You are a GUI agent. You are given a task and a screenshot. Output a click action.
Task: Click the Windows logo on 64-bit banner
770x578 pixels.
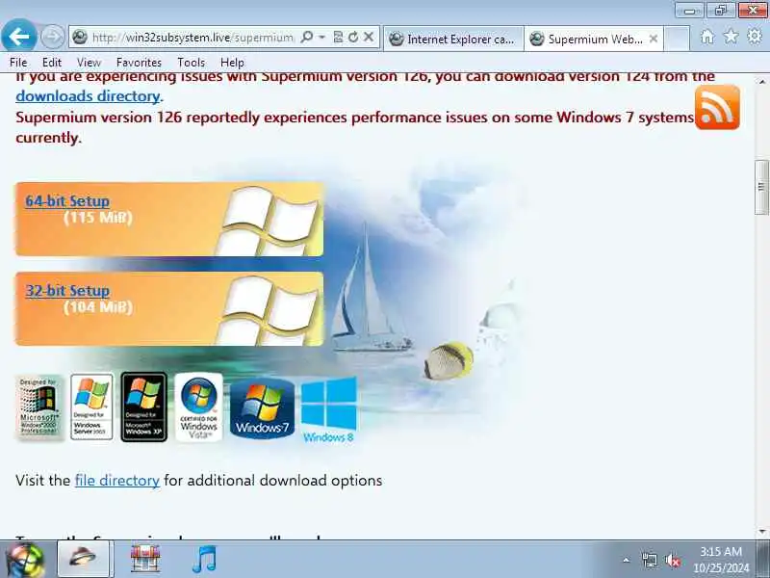coord(269,221)
